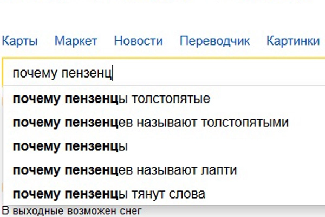The image size is (325, 217).
Task: Open the Карты link
Action: point(20,41)
